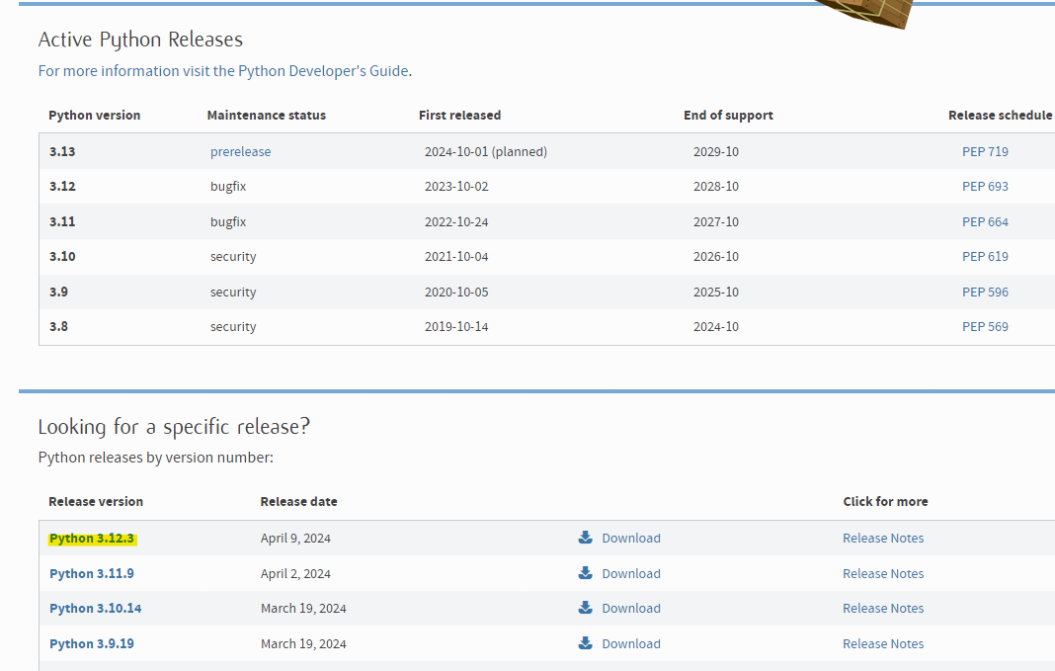
Task: Click the Release date column header
Action: point(298,501)
